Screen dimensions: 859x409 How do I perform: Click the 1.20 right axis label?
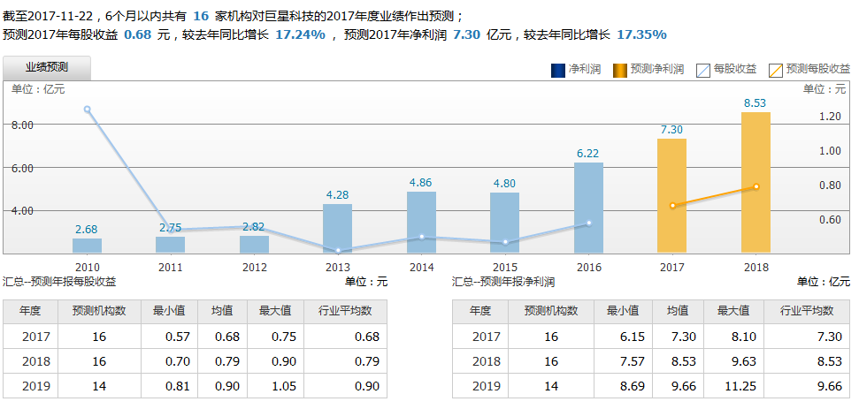tap(830, 116)
